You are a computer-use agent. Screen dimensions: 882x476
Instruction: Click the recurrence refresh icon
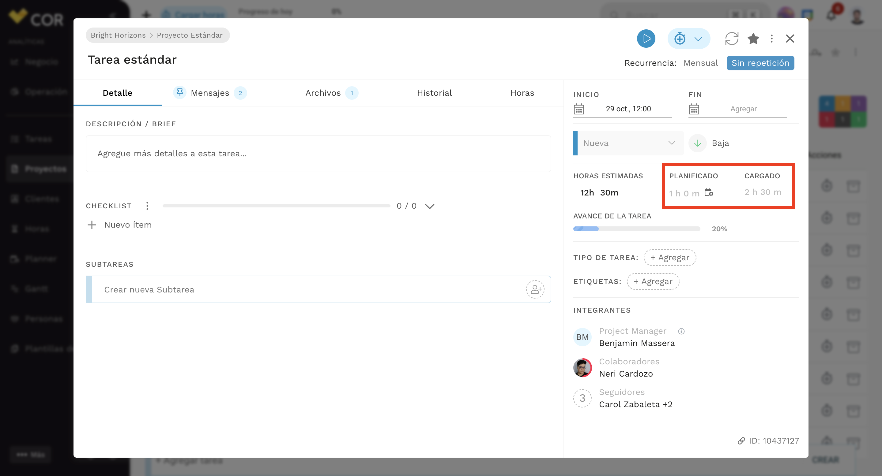click(731, 39)
